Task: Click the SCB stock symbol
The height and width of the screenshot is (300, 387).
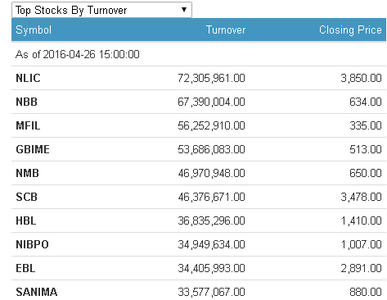Action: (26, 197)
